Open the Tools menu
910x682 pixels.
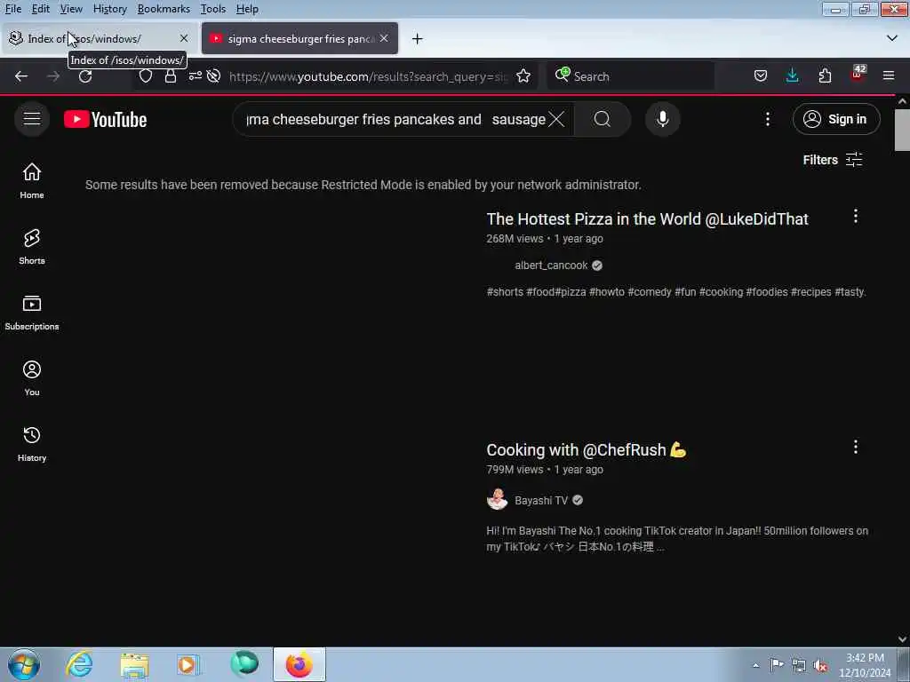click(x=213, y=9)
